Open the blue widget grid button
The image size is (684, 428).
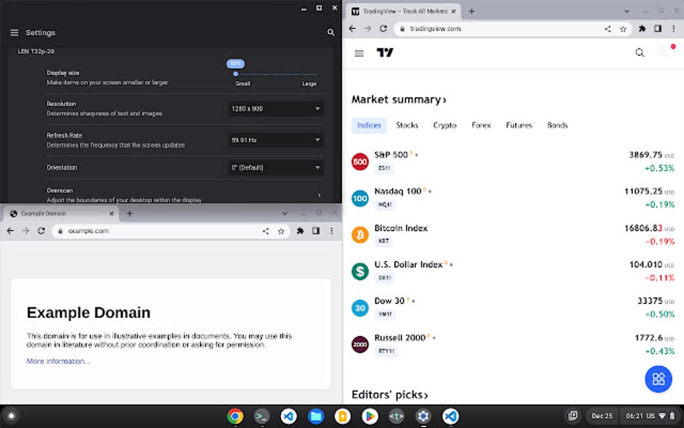tap(658, 379)
